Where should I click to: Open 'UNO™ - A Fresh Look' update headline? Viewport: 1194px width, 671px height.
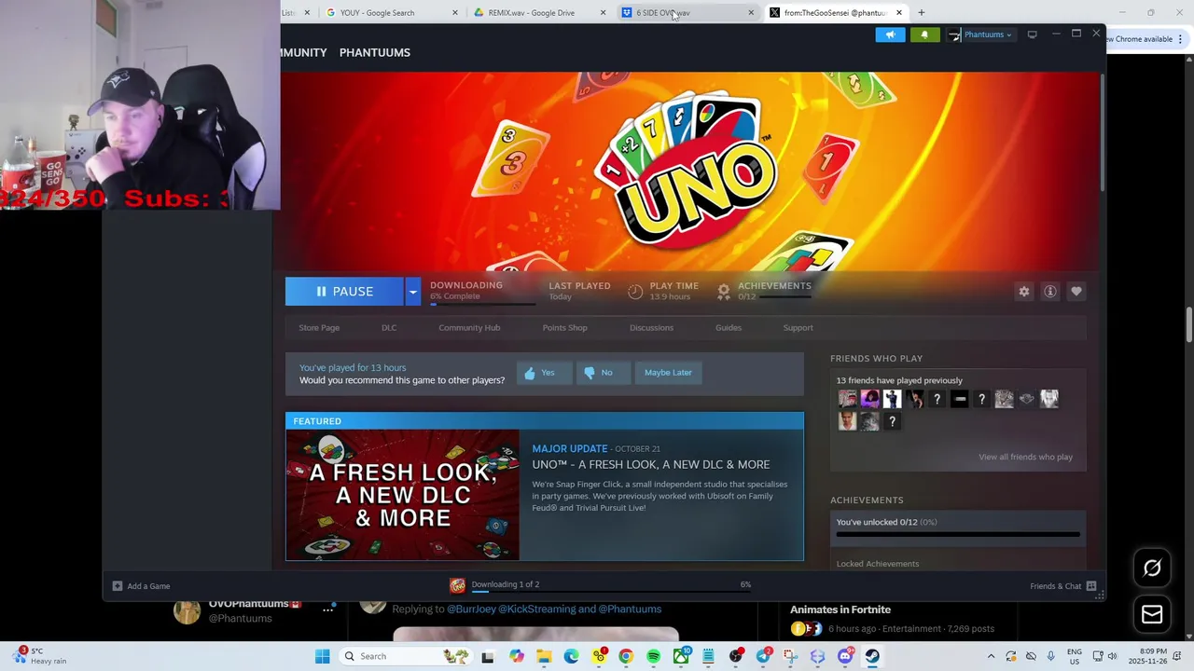coord(651,464)
